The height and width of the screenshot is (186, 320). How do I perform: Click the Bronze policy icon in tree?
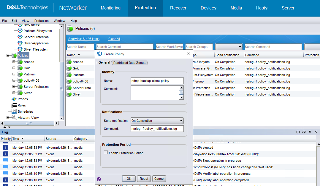[x=20, y=62]
